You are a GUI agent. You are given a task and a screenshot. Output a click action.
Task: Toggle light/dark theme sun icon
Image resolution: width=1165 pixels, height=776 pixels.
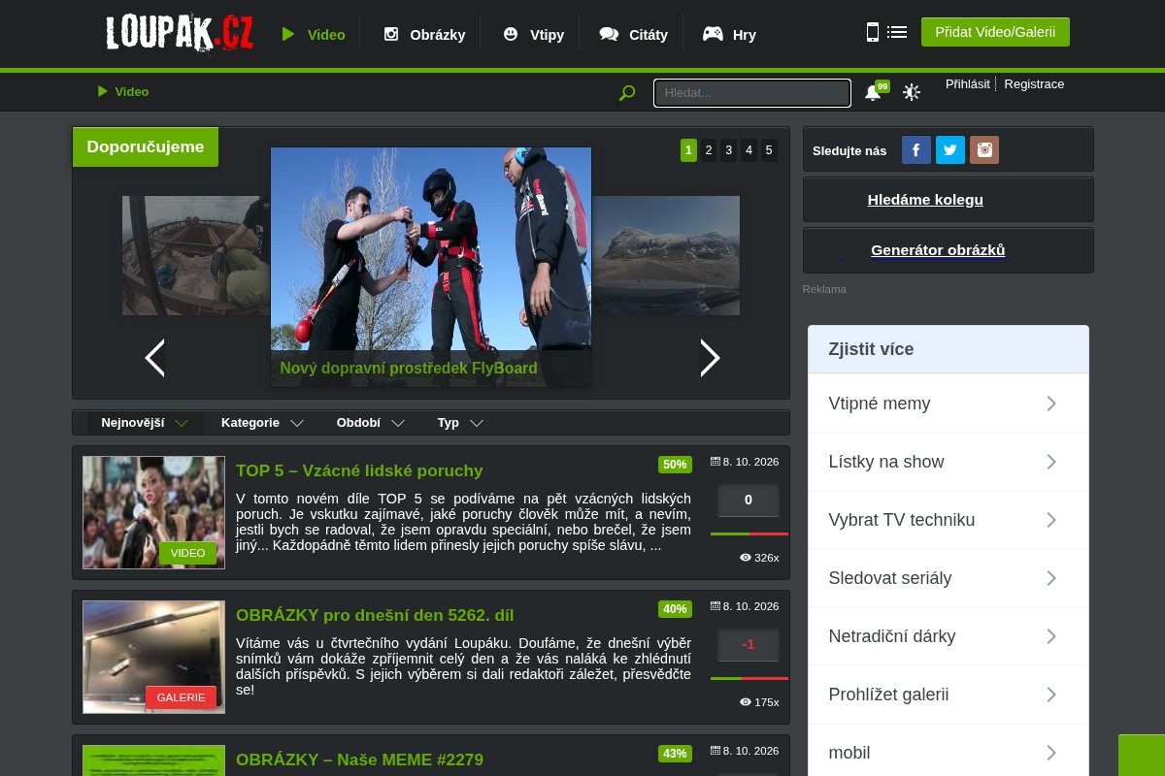coord(912,92)
